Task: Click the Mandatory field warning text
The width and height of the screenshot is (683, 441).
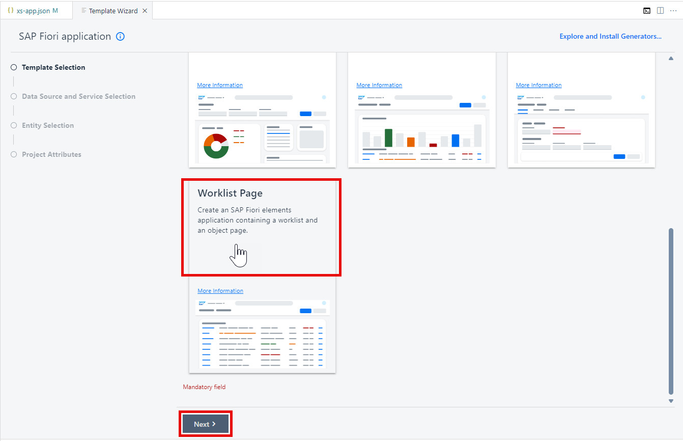Action: coord(204,387)
